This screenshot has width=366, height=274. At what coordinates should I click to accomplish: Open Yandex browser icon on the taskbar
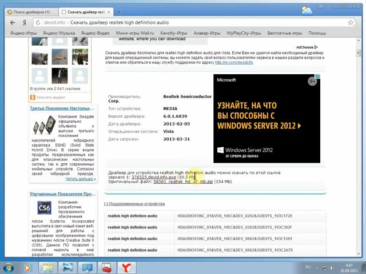[x=126, y=268]
